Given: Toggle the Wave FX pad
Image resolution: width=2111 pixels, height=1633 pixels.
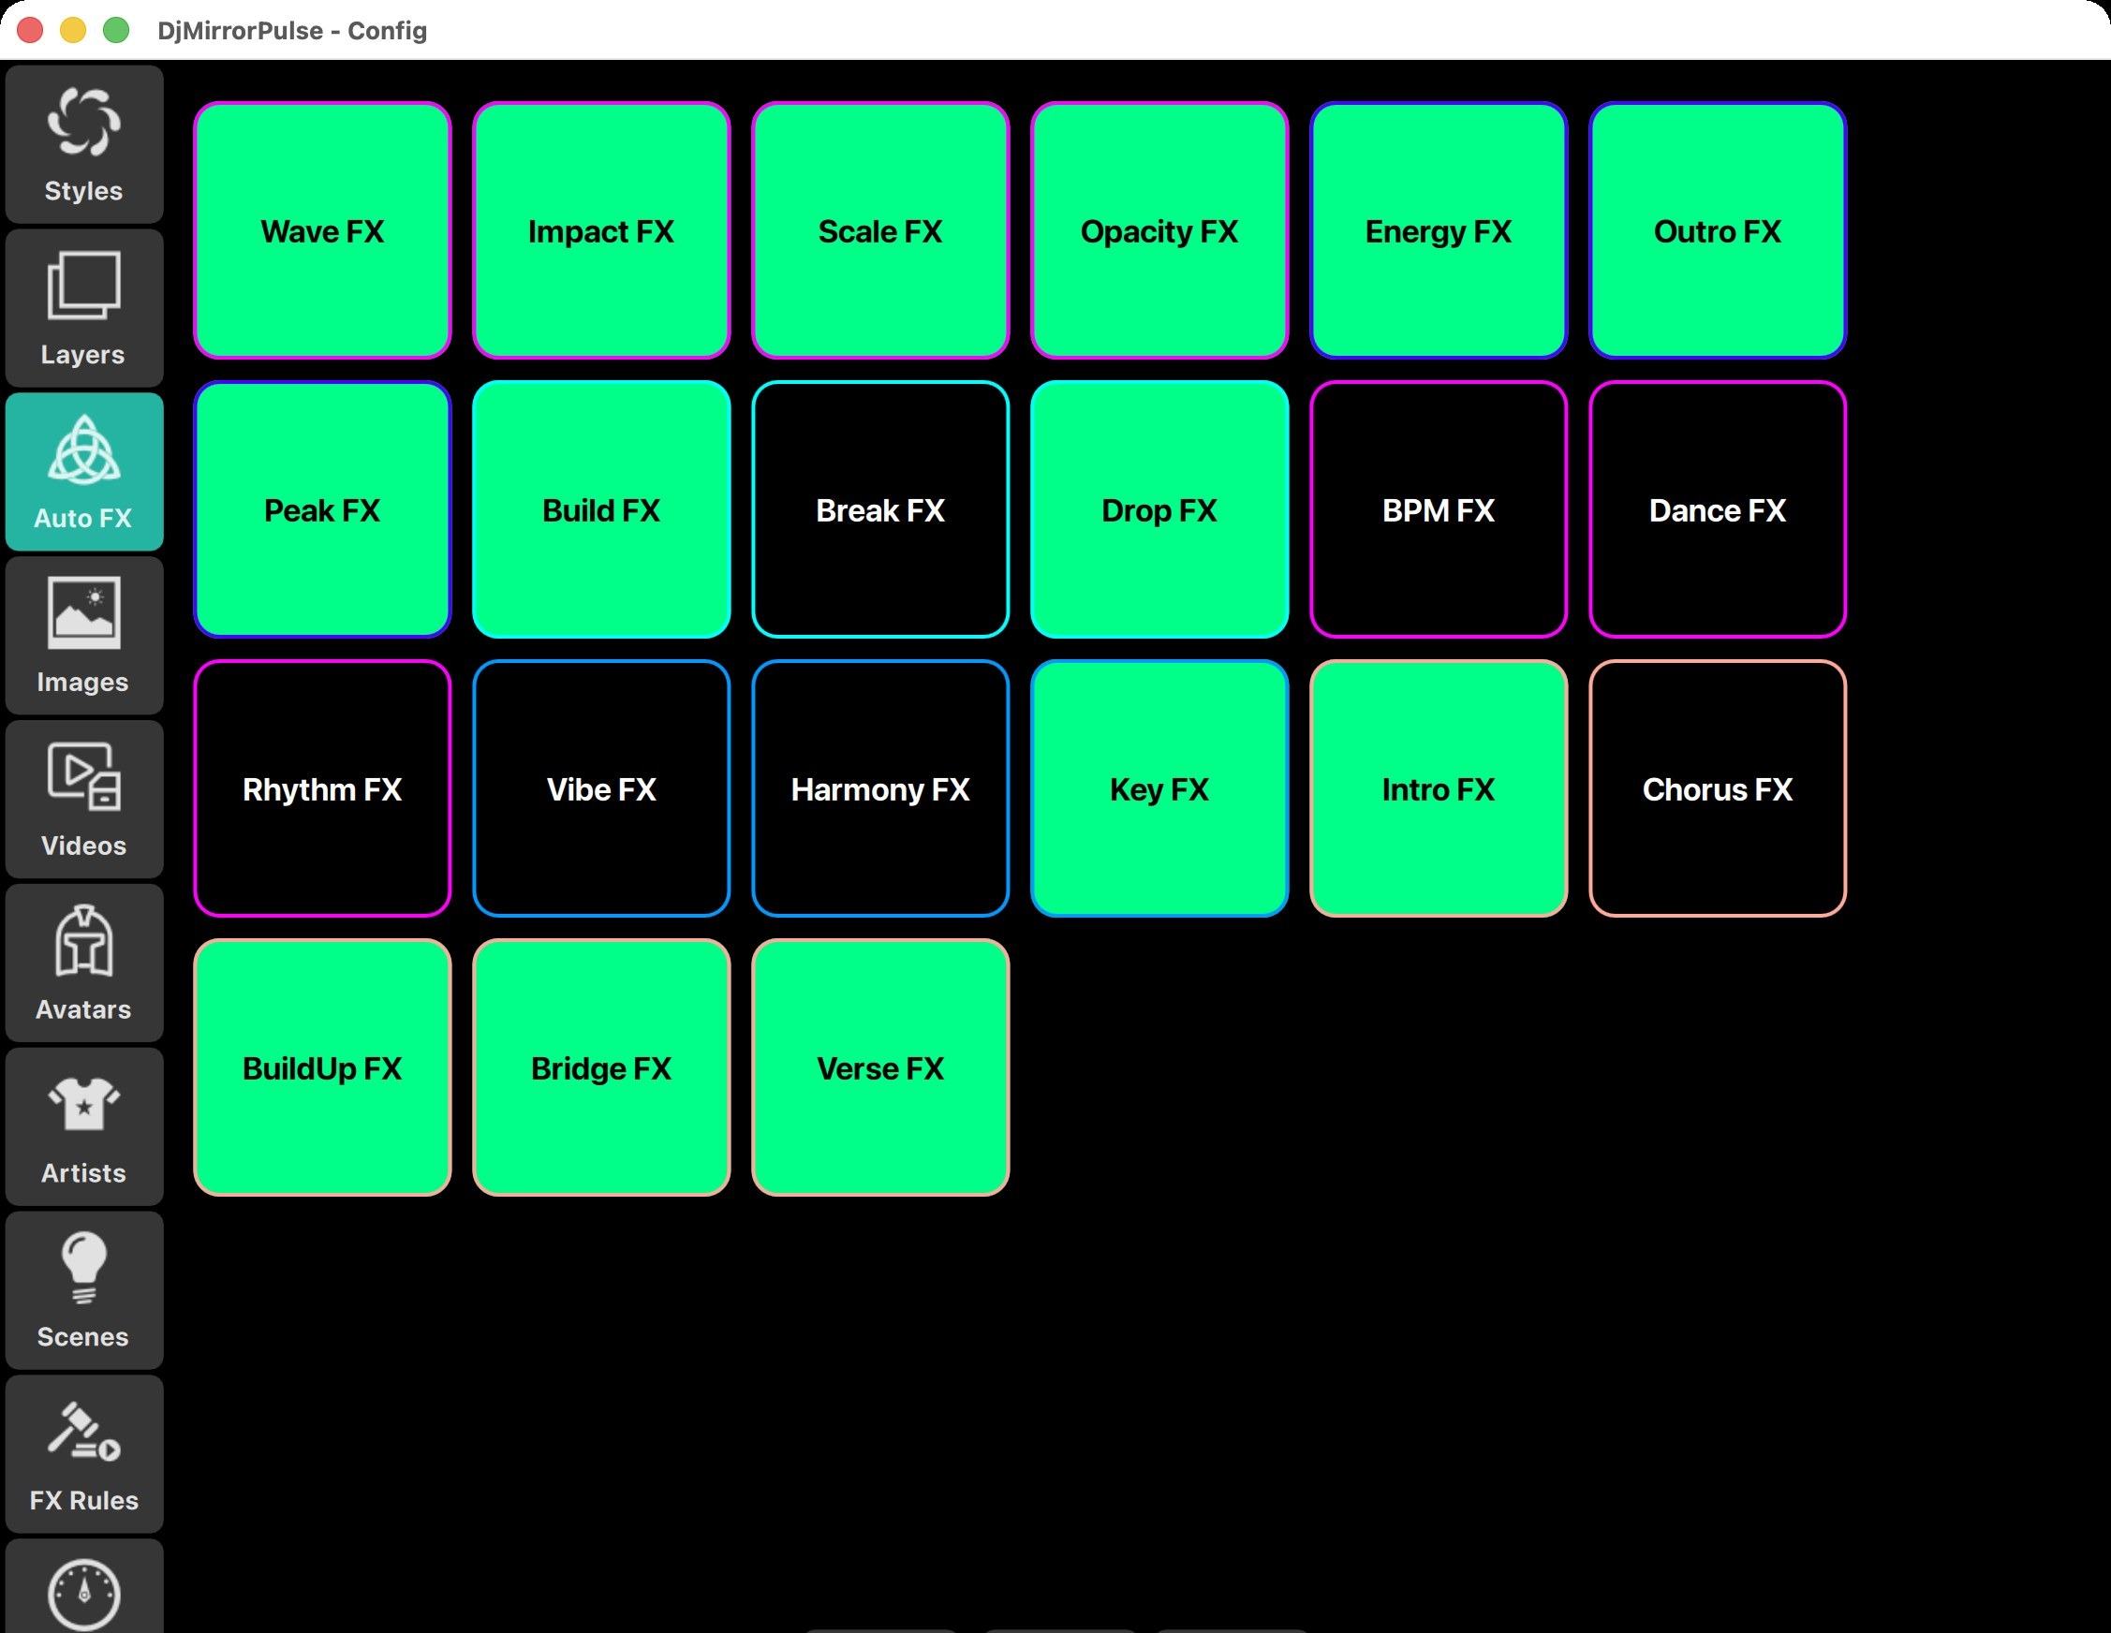Looking at the screenshot, I should coord(322,230).
